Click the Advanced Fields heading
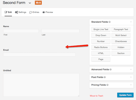The image size is (136, 100). pos(100,69)
